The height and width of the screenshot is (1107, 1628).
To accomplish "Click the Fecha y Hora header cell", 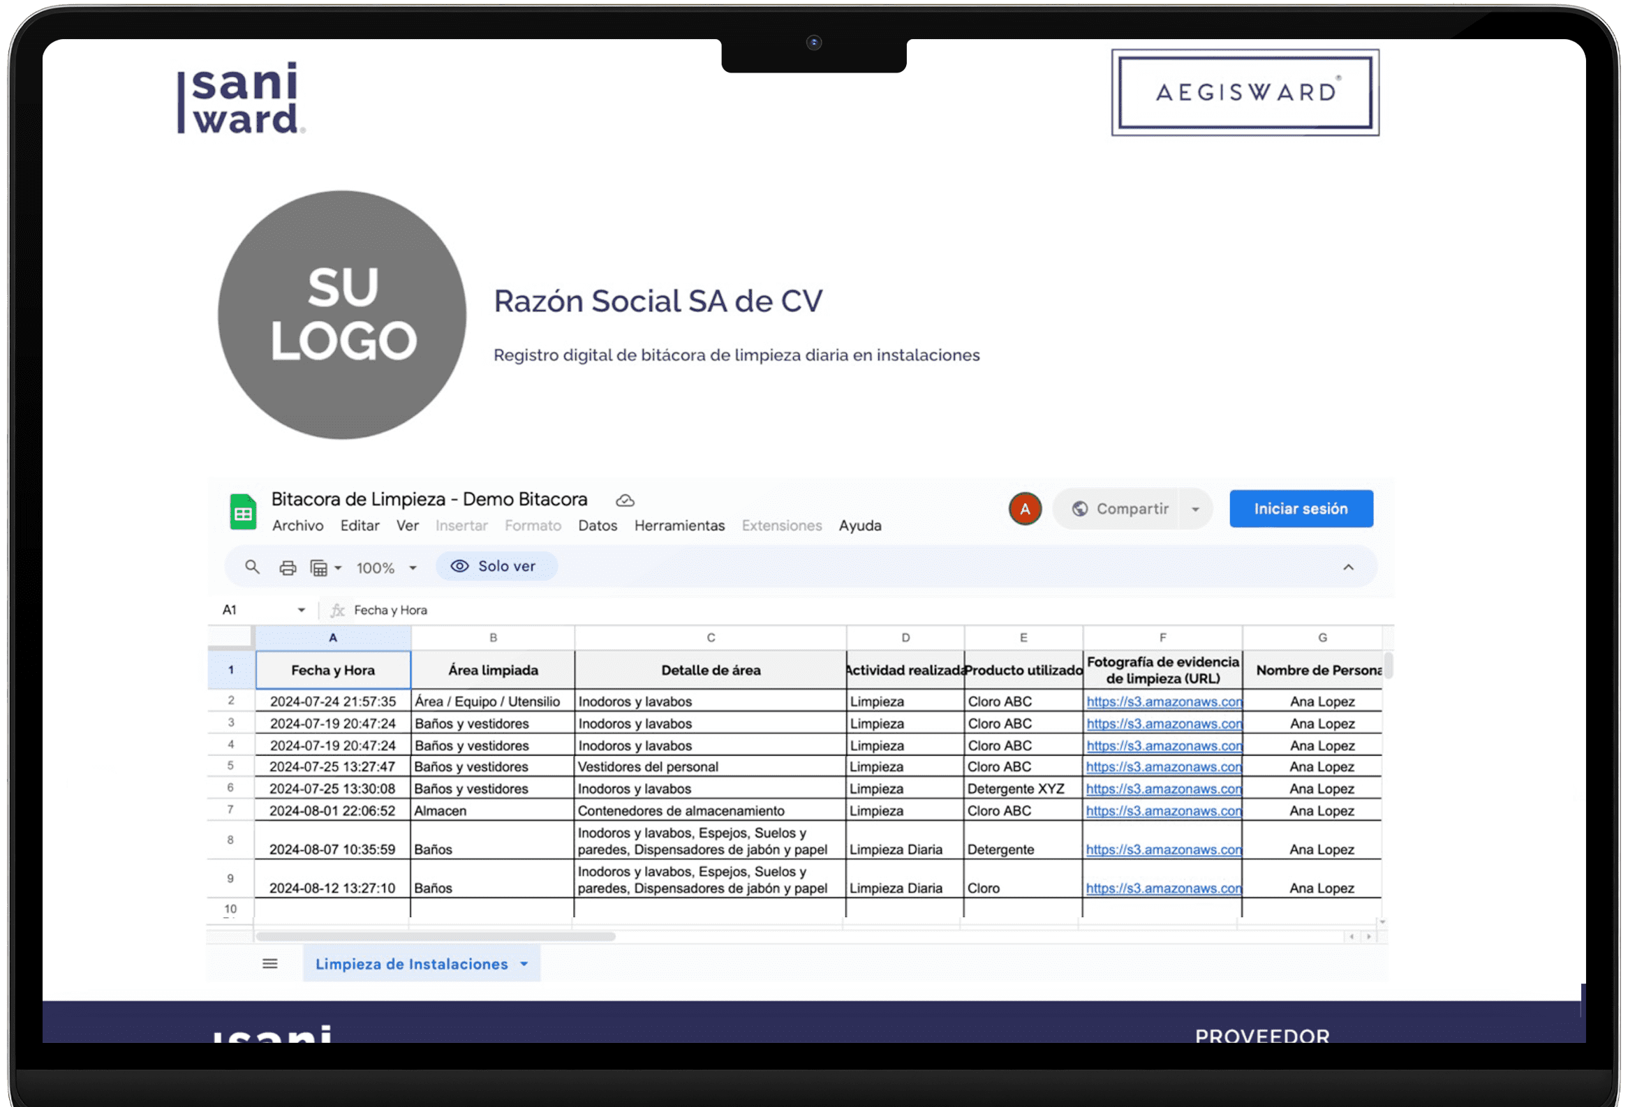I will coord(333,671).
